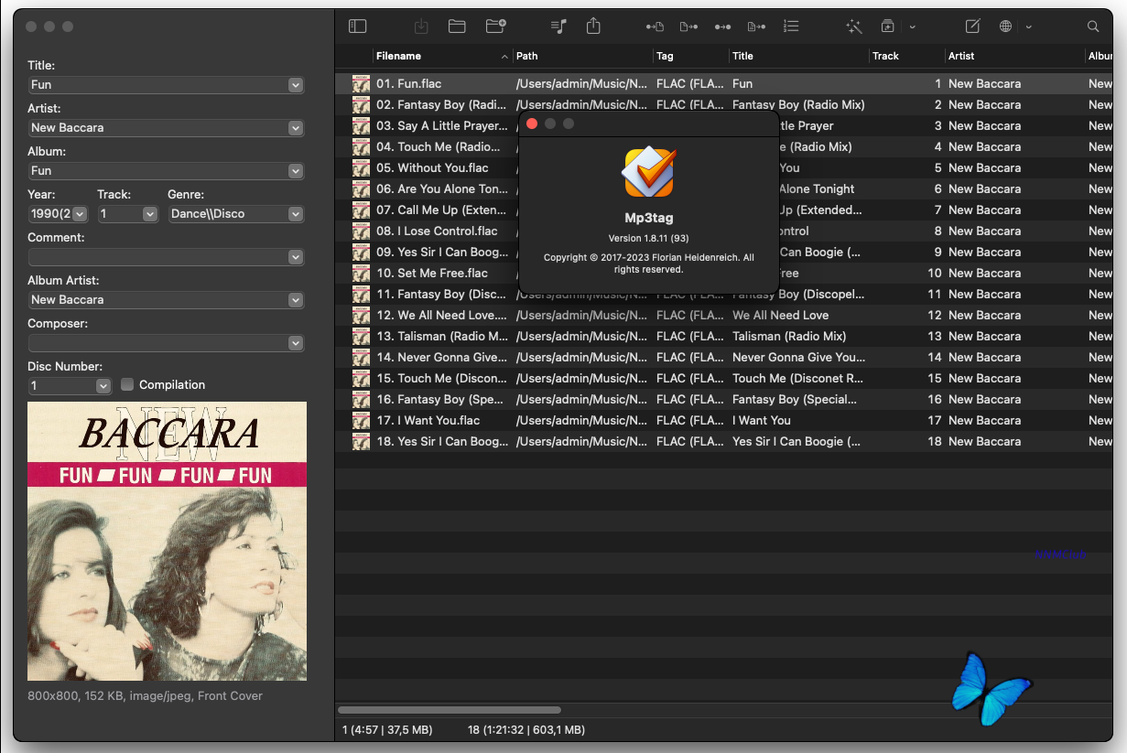Enable the Compilation checkbox
Screen dimensions: 1127x753
click(x=127, y=384)
